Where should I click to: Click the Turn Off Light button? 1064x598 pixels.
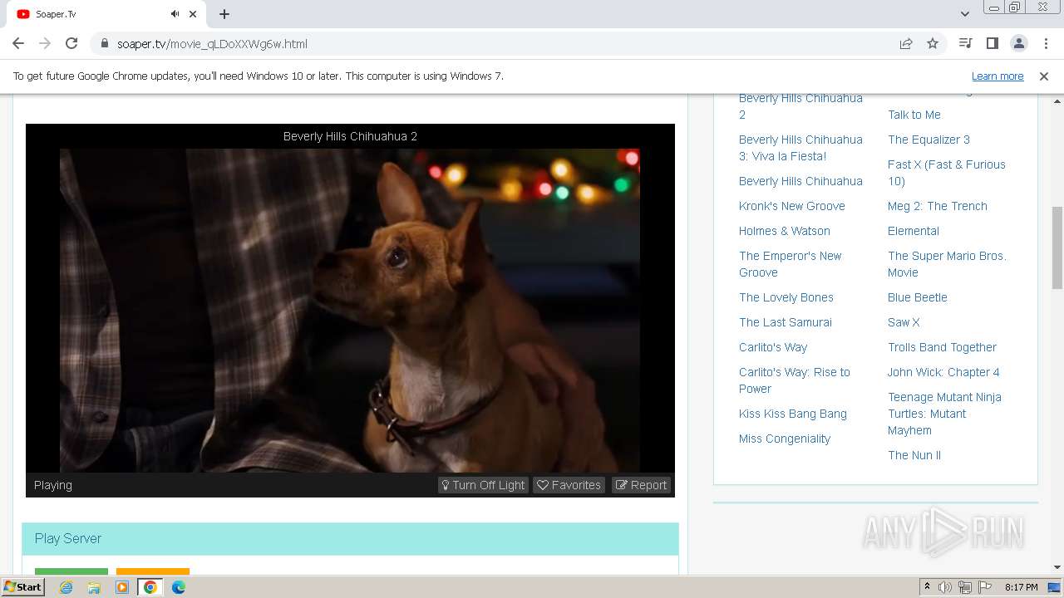click(483, 485)
